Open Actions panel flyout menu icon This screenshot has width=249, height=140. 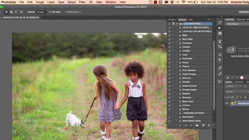click(214, 20)
